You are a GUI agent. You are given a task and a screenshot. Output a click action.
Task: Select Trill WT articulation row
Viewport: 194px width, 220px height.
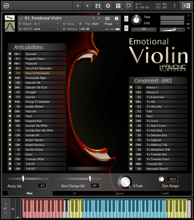[x=45, y=169]
